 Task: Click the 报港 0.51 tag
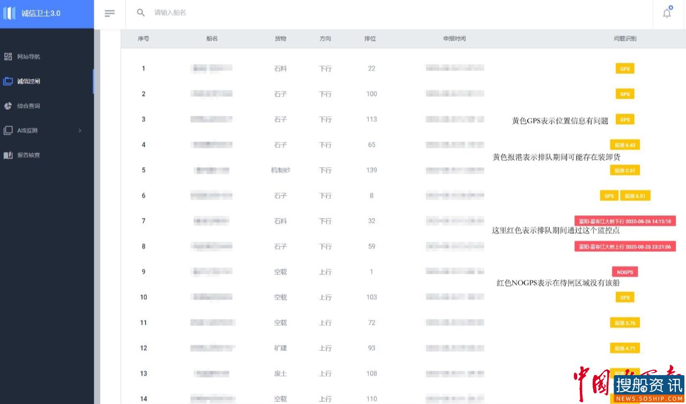(625, 170)
